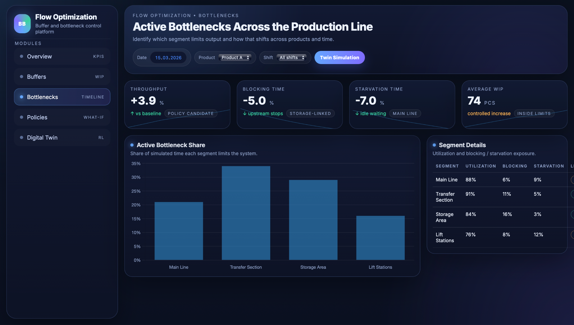The image size is (574, 325).
Task: Open the All shifts dropdown
Action: click(291, 58)
